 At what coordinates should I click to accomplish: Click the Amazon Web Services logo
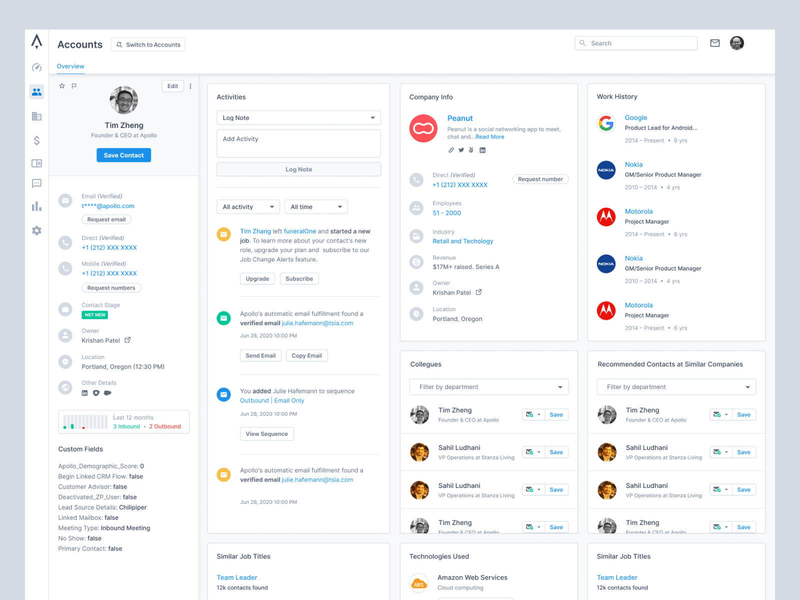(418, 583)
